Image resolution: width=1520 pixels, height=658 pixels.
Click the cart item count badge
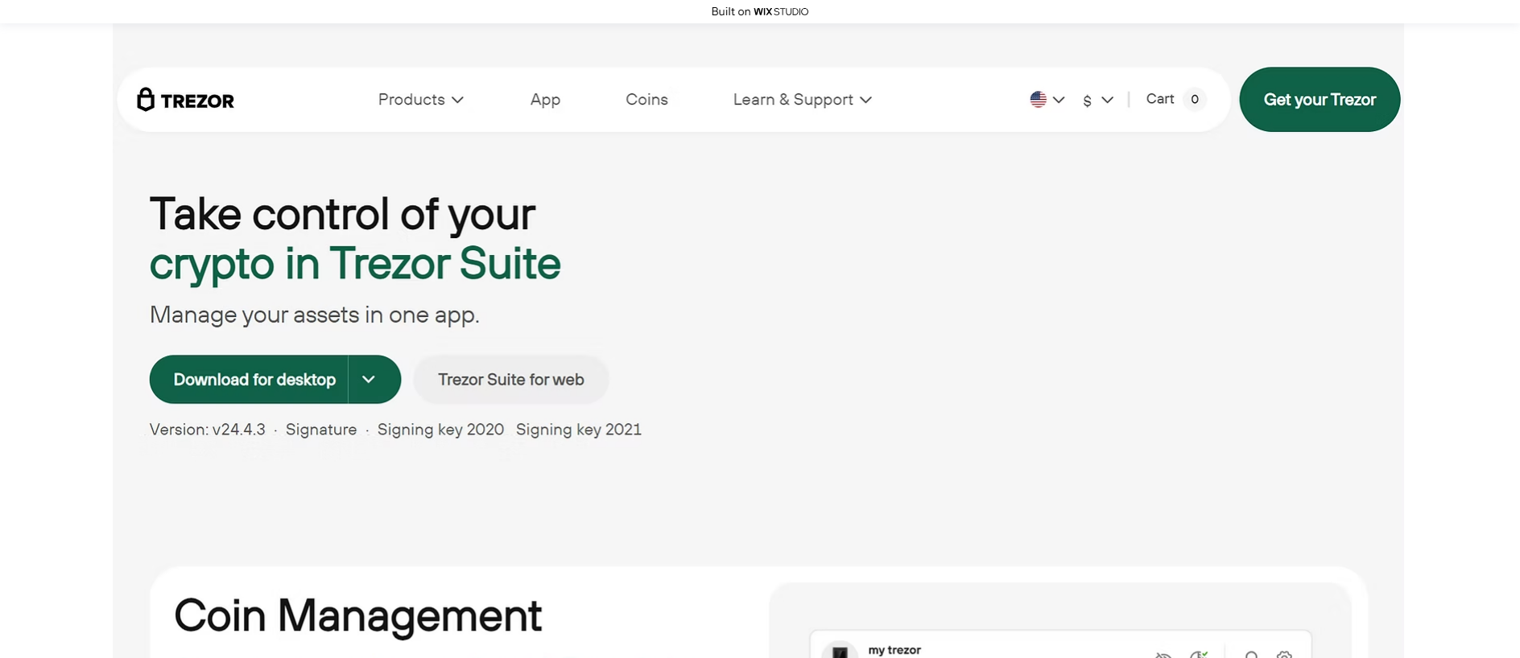point(1195,99)
